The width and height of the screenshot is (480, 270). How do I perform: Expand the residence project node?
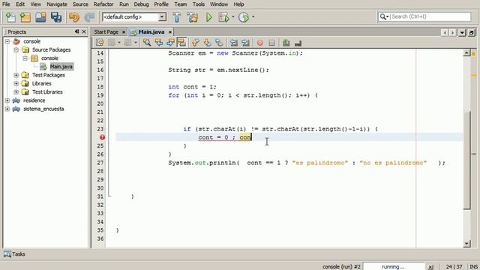click(x=7, y=100)
